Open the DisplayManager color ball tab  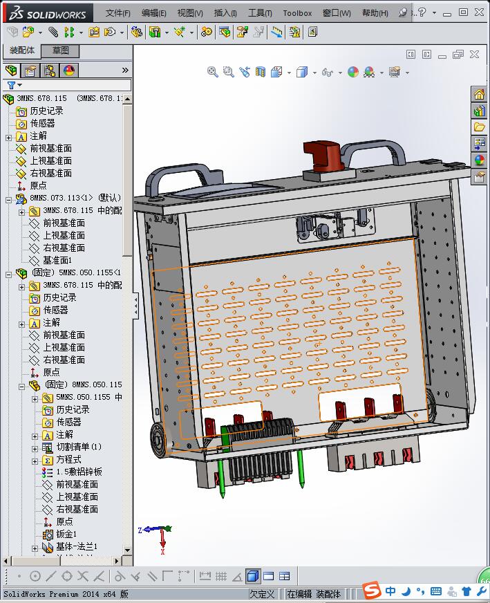pos(69,71)
